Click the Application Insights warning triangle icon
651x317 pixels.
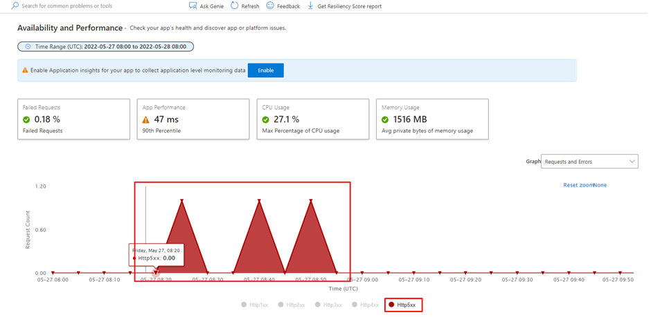click(25, 70)
